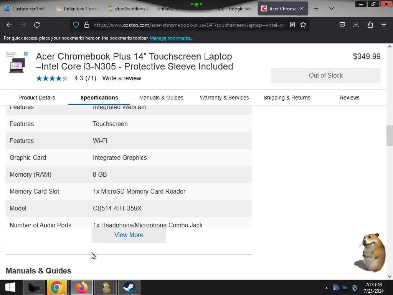Image resolution: width=393 pixels, height=295 pixels.
Task: Open Firefox from the taskbar
Action: [82, 287]
